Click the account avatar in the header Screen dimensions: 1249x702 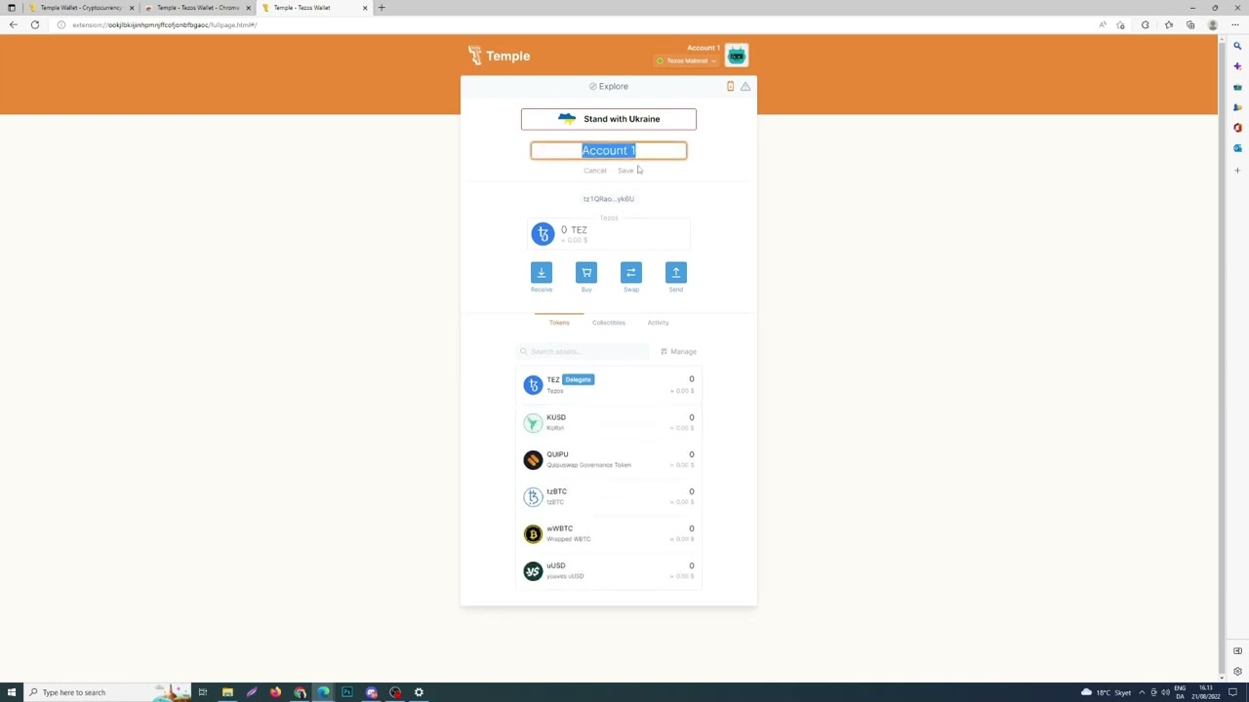point(737,56)
